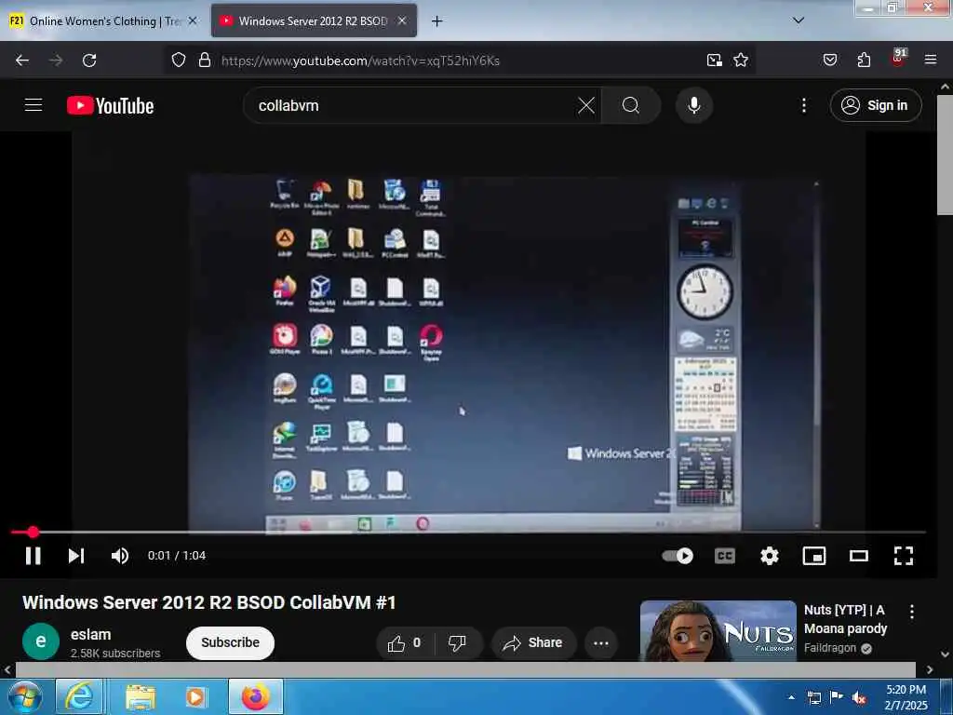Open the Pocket save icon

830,61
